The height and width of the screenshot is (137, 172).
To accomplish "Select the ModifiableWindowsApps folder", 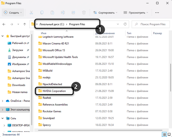I will coord(57,64).
